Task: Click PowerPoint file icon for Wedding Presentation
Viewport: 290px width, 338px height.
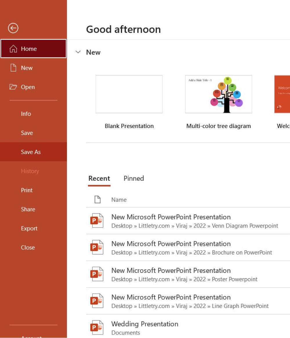Action: pyautogui.click(x=97, y=328)
